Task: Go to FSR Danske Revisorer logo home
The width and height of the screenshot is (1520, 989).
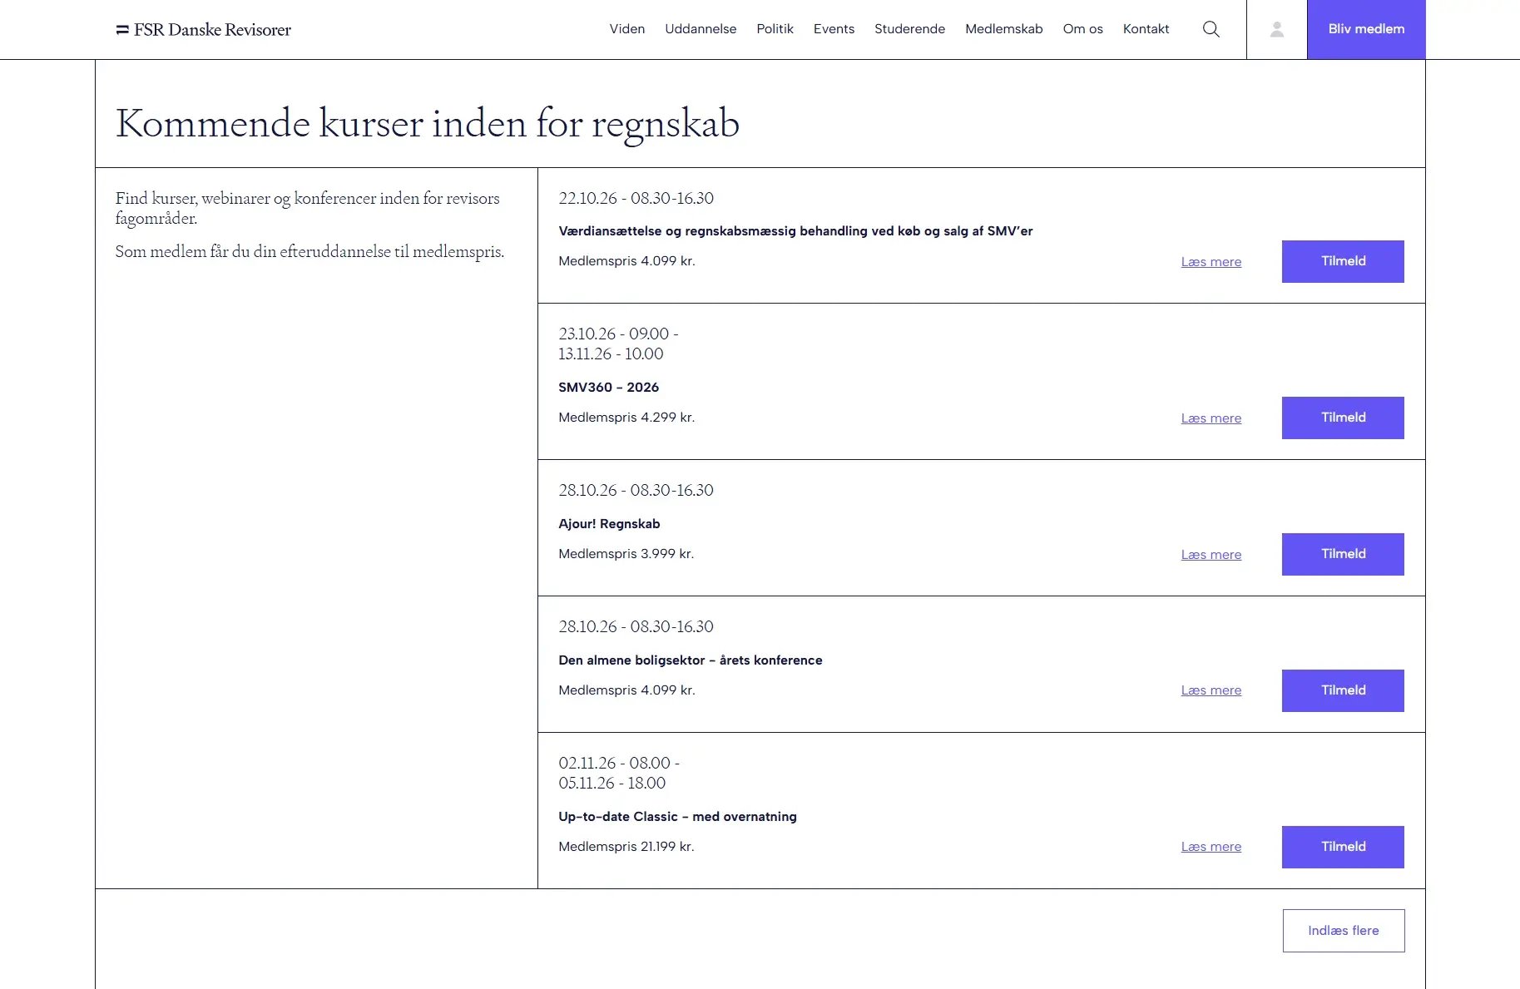Action: [x=204, y=30]
